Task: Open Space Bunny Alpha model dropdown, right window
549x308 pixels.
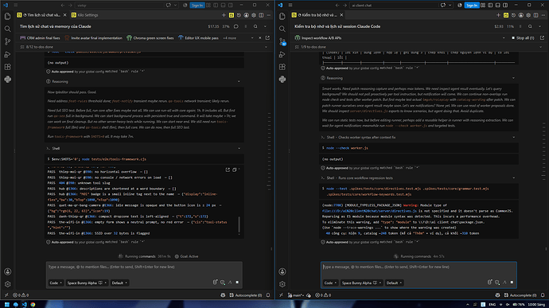Action: pos(362,283)
